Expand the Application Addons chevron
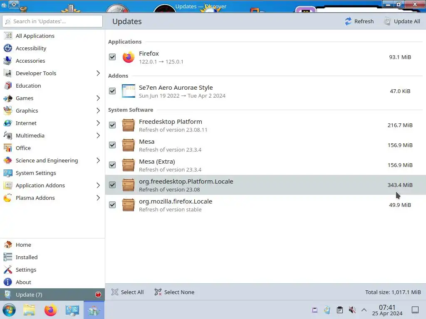426x319 pixels. coord(98,186)
